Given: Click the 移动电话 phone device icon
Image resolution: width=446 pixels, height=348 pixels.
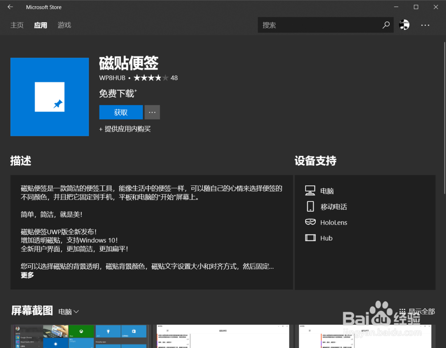Looking at the screenshot, I should click(x=310, y=206).
